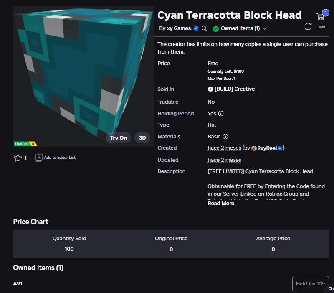Click the Price Chart heading

[30, 222]
